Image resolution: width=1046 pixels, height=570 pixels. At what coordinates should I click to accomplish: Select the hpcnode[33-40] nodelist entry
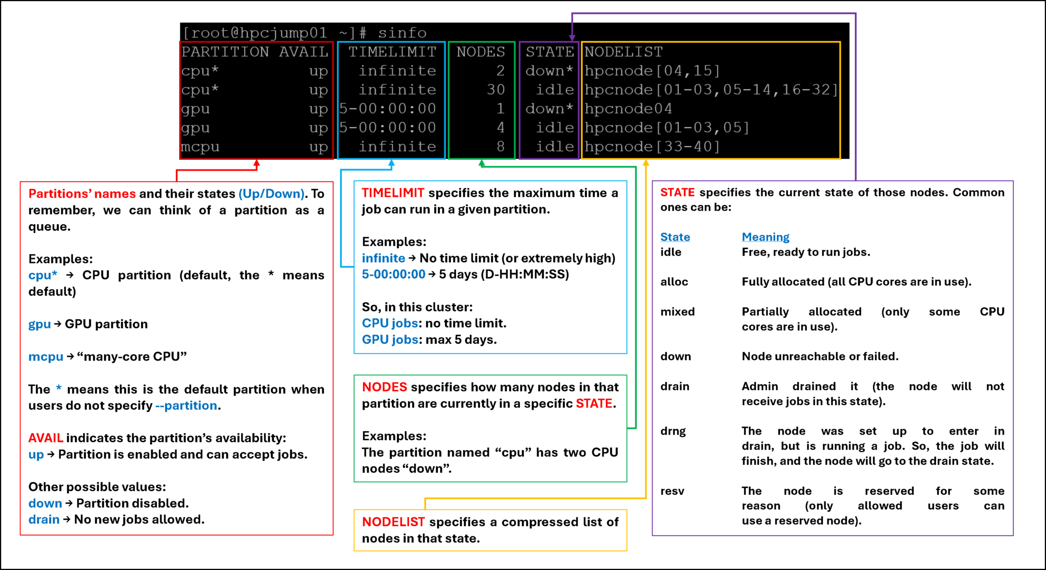652,147
